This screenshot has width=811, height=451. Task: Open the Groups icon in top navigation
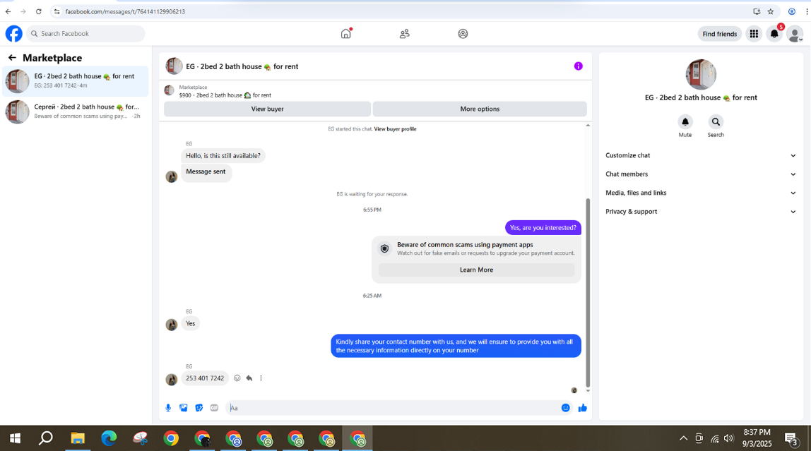pyautogui.click(x=463, y=34)
